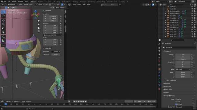
Task: Open the Output properties tab icon
Action: [159, 51]
